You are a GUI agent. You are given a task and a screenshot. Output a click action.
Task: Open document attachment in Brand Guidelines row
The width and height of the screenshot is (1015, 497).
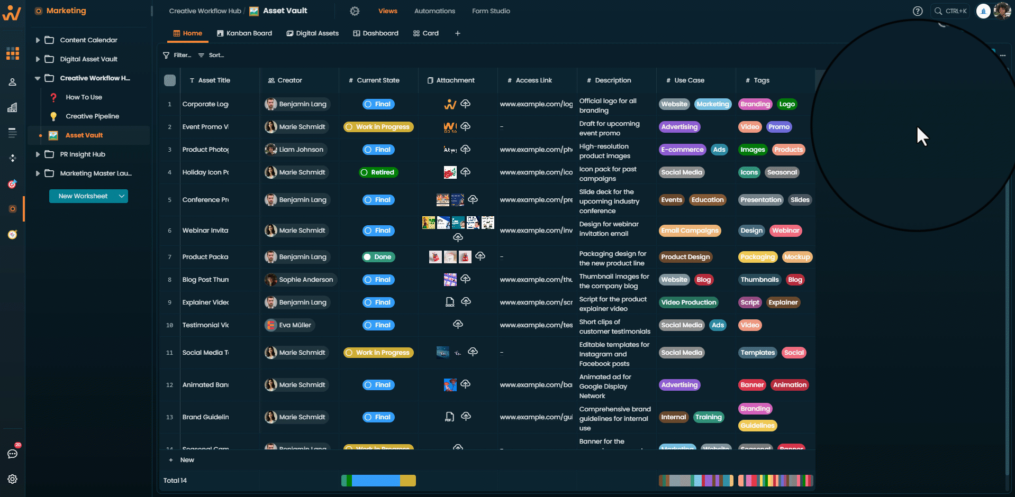pyautogui.click(x=449, y=417)
